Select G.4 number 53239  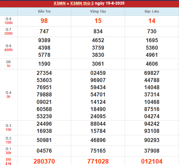pyautogui.click(x=44, y=116)
